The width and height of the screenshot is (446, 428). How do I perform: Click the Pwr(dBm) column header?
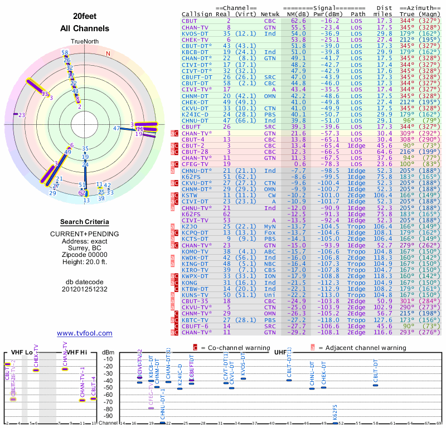(x=328, y=14)
